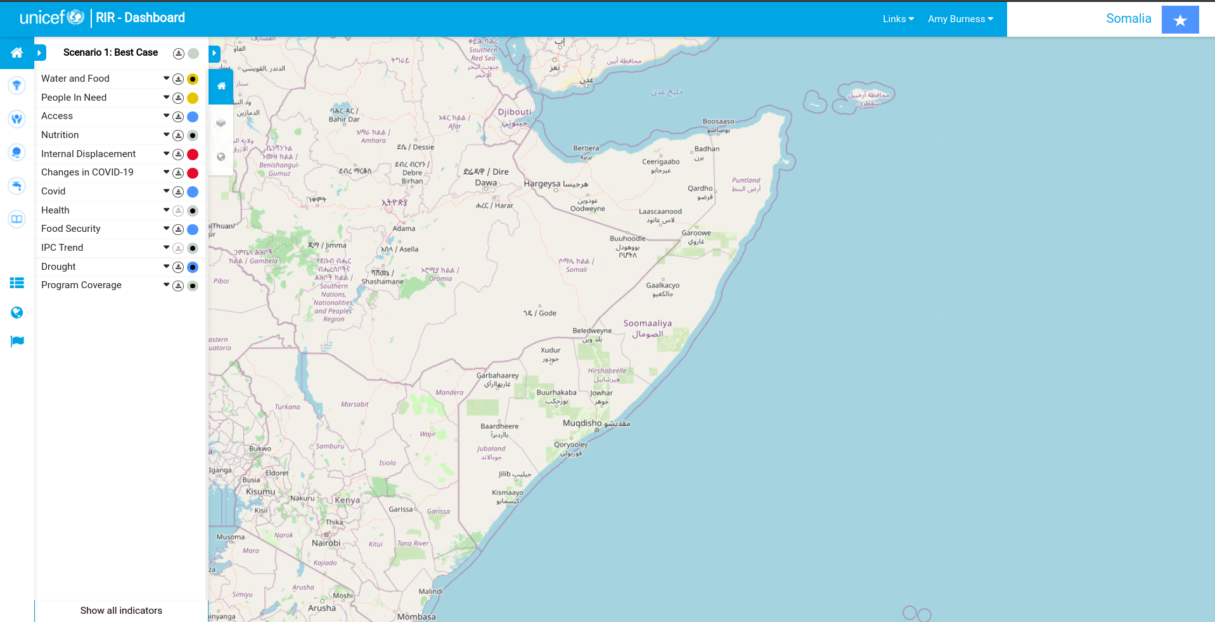
Task: Click Changes in COVID-19 red circle
Action: pos(193,173)
